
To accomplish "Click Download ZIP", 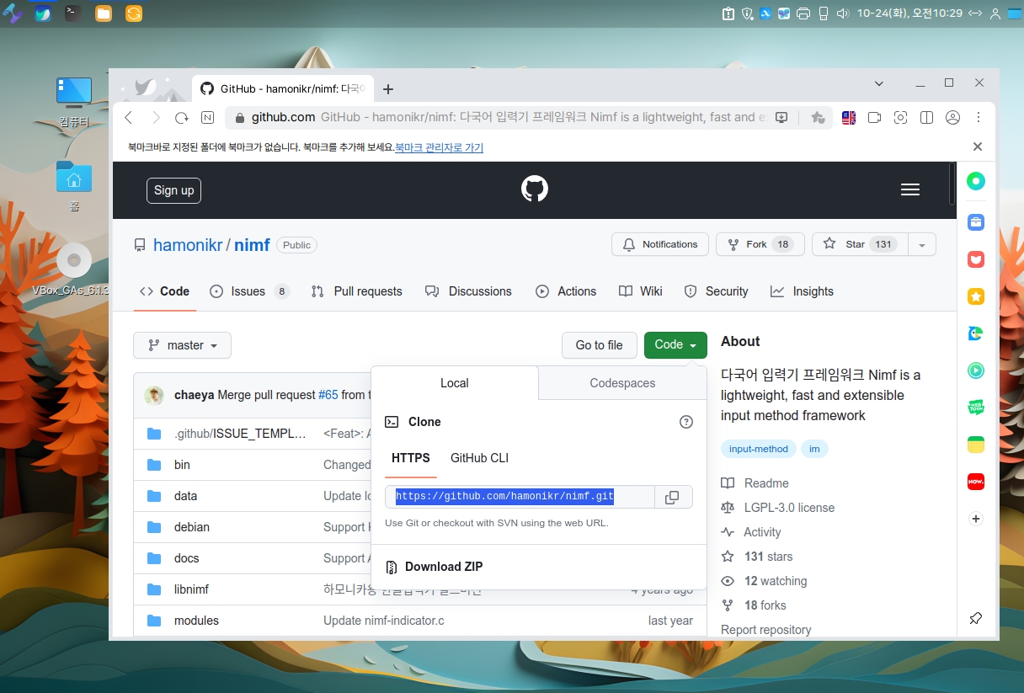I will (444, 567).
